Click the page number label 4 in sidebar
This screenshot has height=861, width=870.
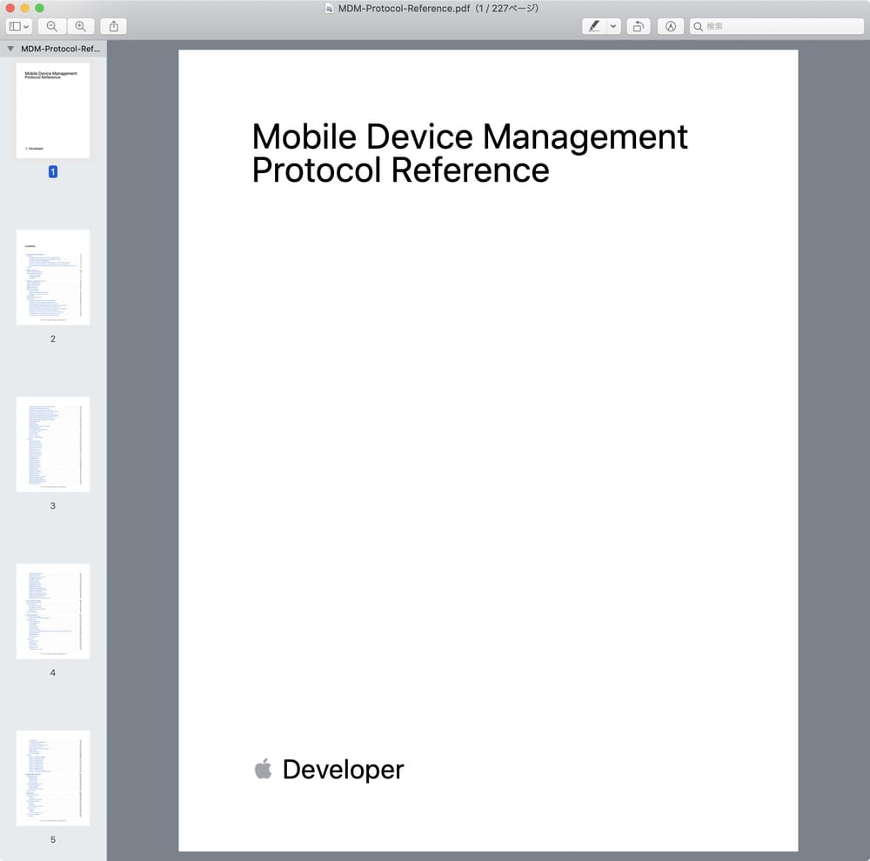53,673
